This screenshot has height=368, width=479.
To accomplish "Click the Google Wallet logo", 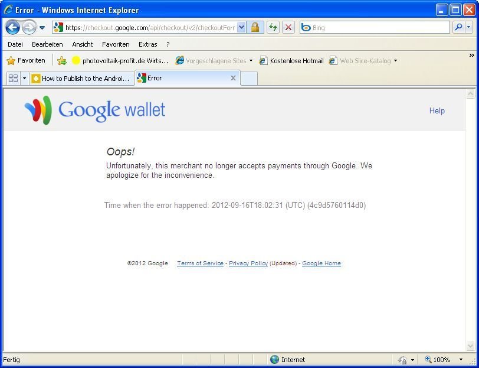I will click(x=95, y=110).
